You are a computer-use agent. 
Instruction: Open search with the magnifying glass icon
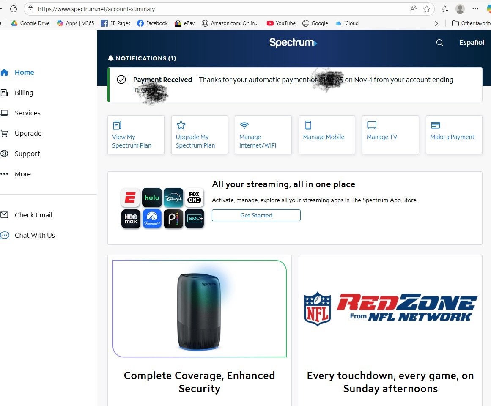[439, 42]
